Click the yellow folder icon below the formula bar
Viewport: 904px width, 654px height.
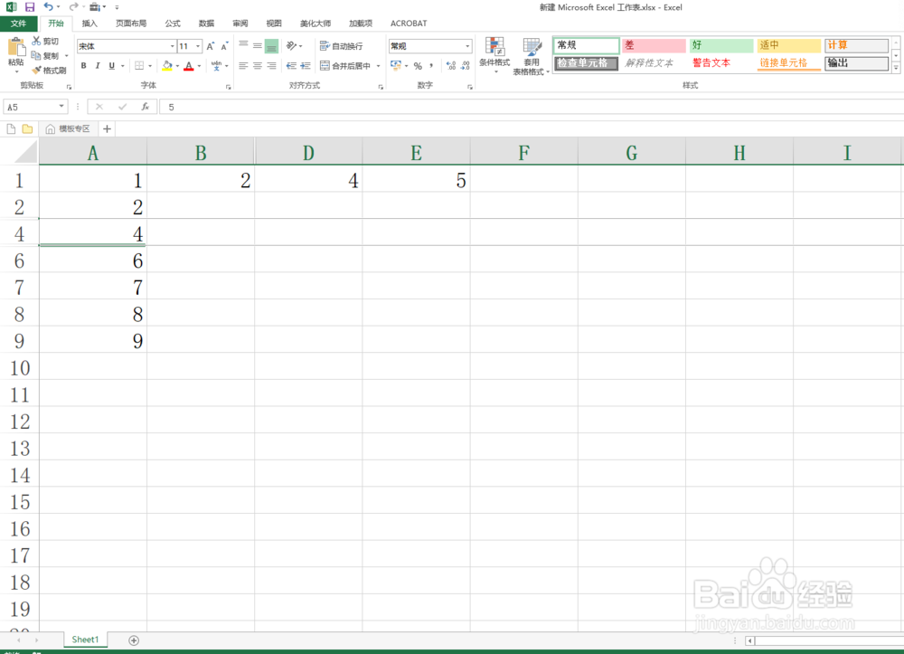click(x=27, y=128)
